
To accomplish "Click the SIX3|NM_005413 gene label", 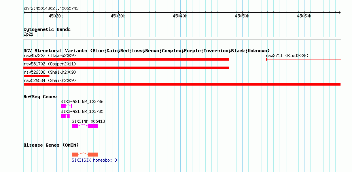I will point(88,121).
